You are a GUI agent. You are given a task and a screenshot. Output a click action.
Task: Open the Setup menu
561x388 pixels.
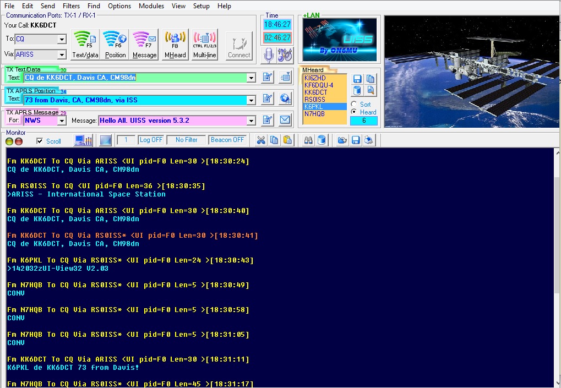(x=201, y=6)
